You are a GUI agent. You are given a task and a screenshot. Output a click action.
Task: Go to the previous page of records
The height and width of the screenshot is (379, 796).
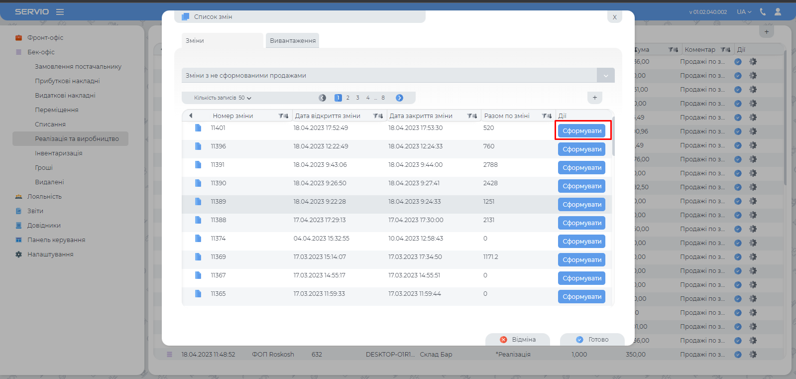pyautogui.click(x=323, y=98)
